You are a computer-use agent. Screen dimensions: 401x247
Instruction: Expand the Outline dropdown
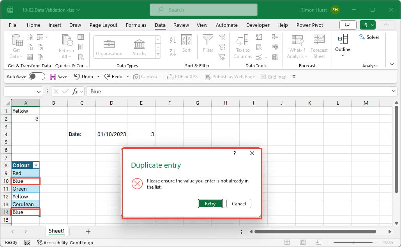coord(343,55)
